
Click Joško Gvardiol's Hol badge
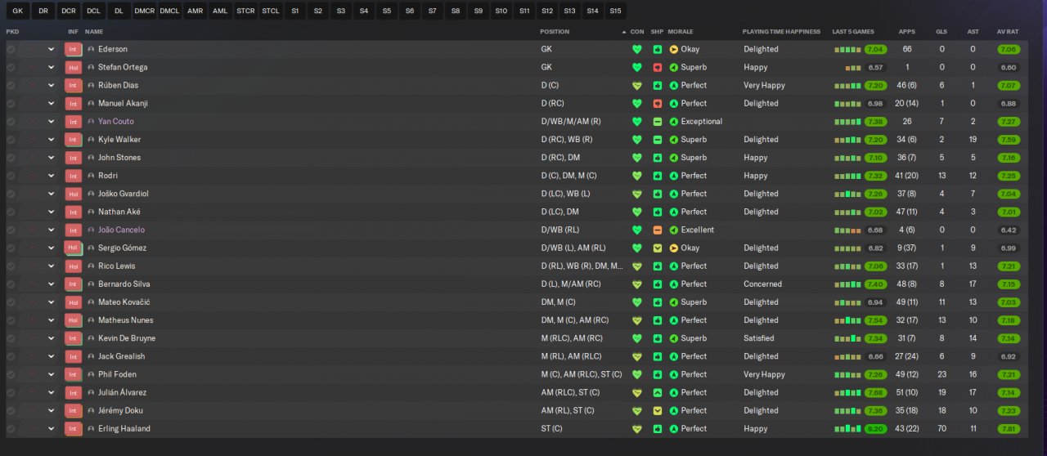pos(73,194)
